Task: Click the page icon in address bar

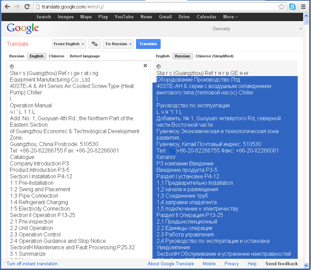Action: pyautogui.click(x=38, y=7)
